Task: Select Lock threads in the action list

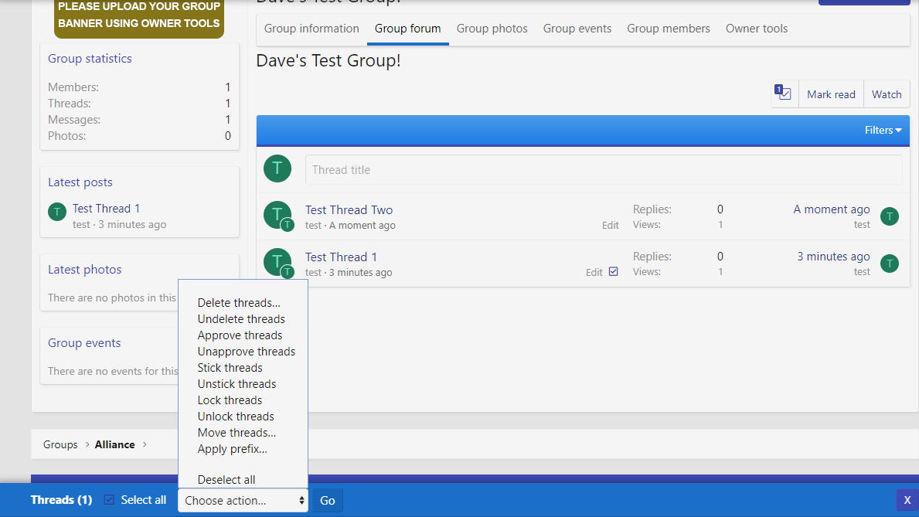Action: [230, 400]
